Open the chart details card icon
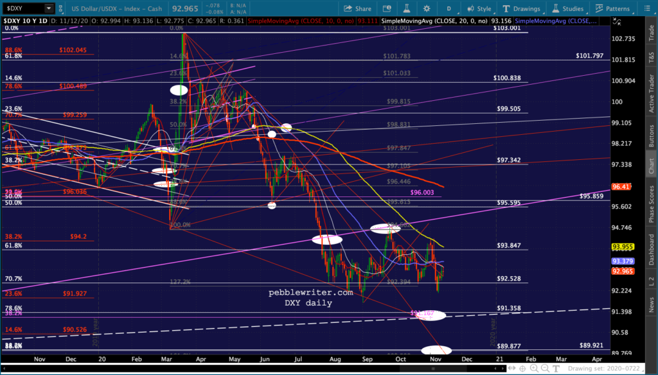 (x=386, y=8)
